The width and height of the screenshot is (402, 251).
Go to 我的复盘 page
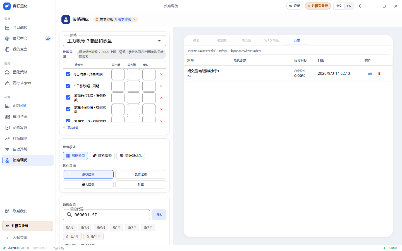tap(28, 49)
